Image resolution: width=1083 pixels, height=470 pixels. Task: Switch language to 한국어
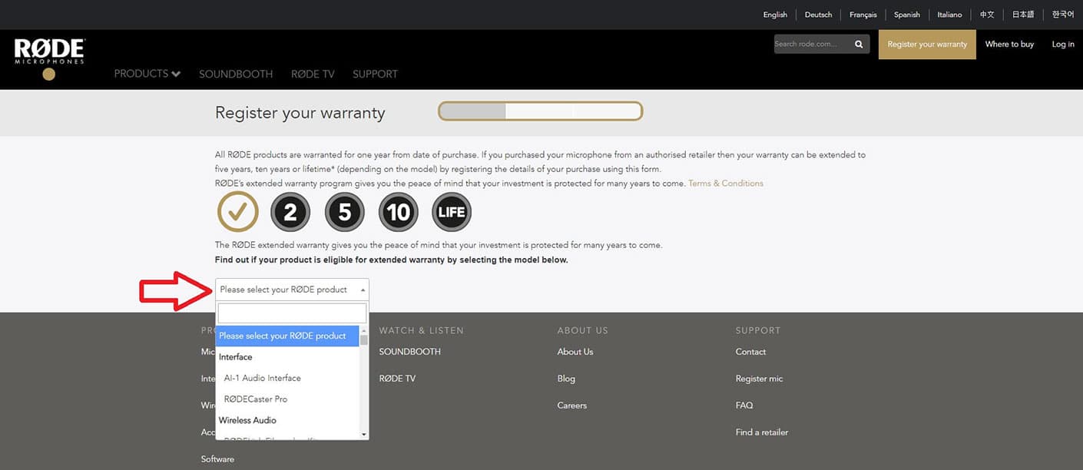pos(1063,15)
